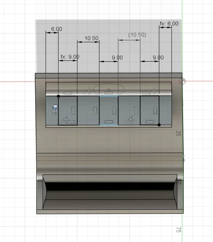Image resolution: width=213 pixels, height=242 pixels.
Task: Click vertical constraint icon inside blue-highlighted rectangle
Action: point(114,110)
